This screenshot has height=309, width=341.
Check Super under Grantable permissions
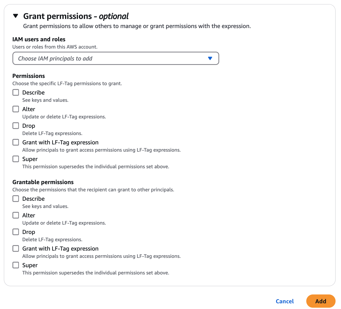[x=16, y=265]
